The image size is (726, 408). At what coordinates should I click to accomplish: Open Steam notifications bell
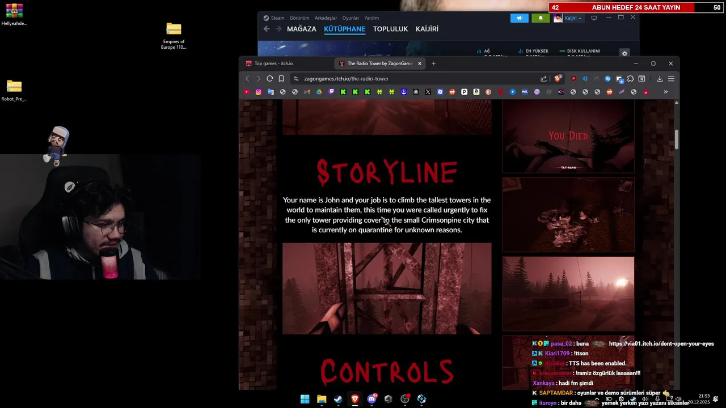540,18
